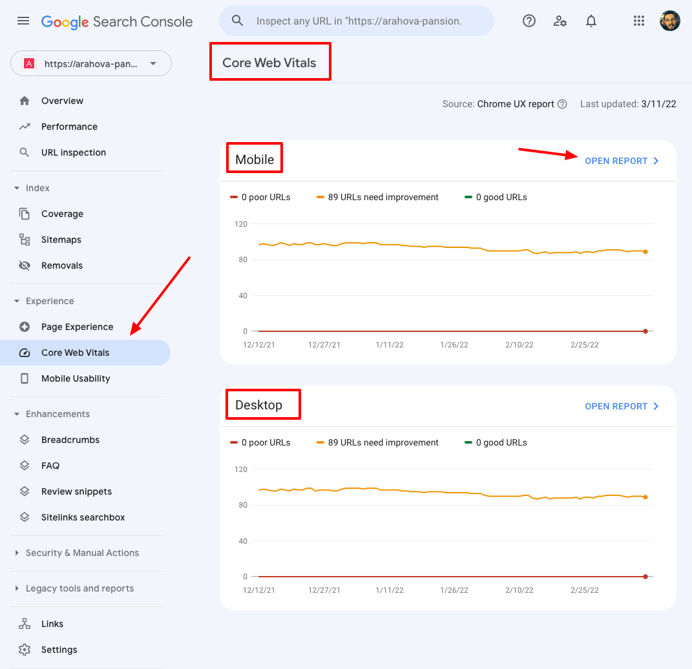Expand Legacy tools and reports section
692x669 pixels.
(17, 588)
